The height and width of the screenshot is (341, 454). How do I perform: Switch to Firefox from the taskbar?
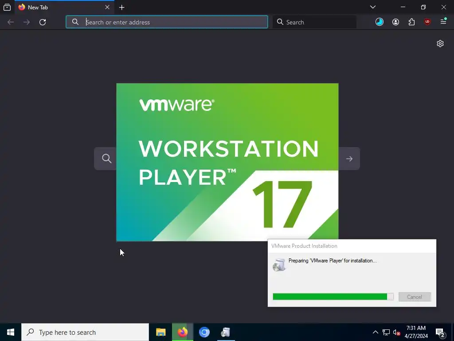(182, 332)
